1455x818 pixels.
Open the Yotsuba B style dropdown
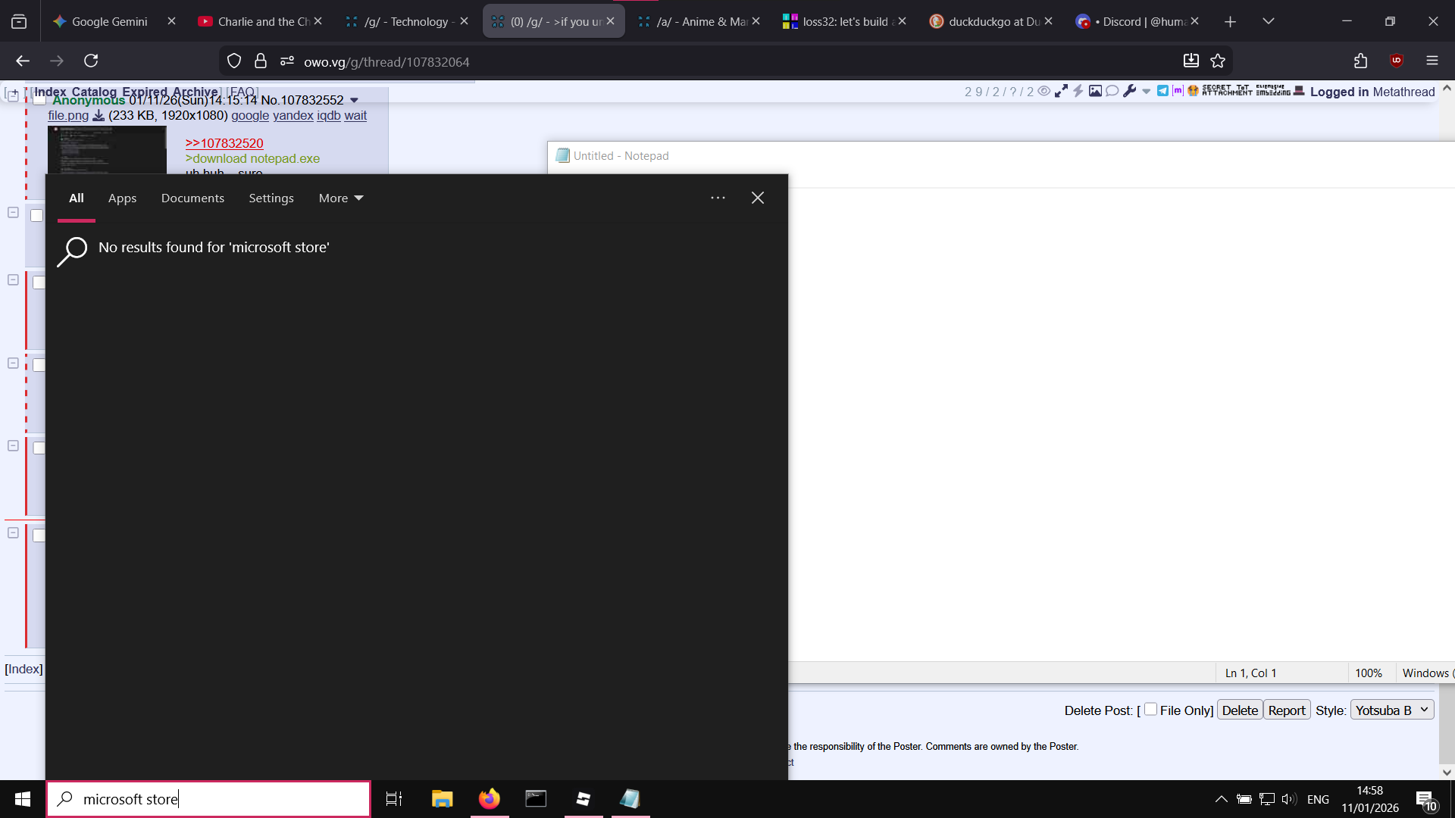(1391, 710)
